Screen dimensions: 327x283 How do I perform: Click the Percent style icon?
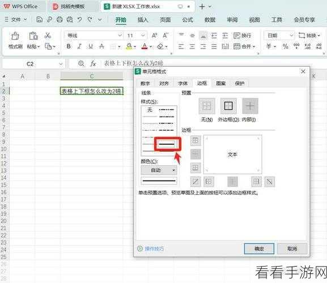285,46
